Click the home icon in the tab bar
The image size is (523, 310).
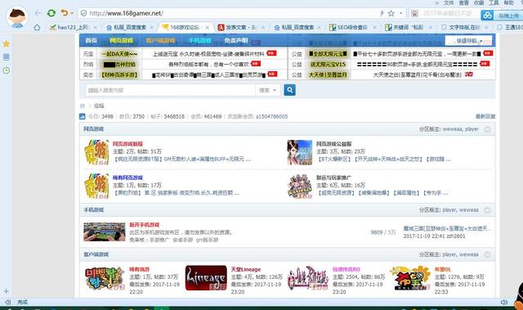click(x=37, y=27)
